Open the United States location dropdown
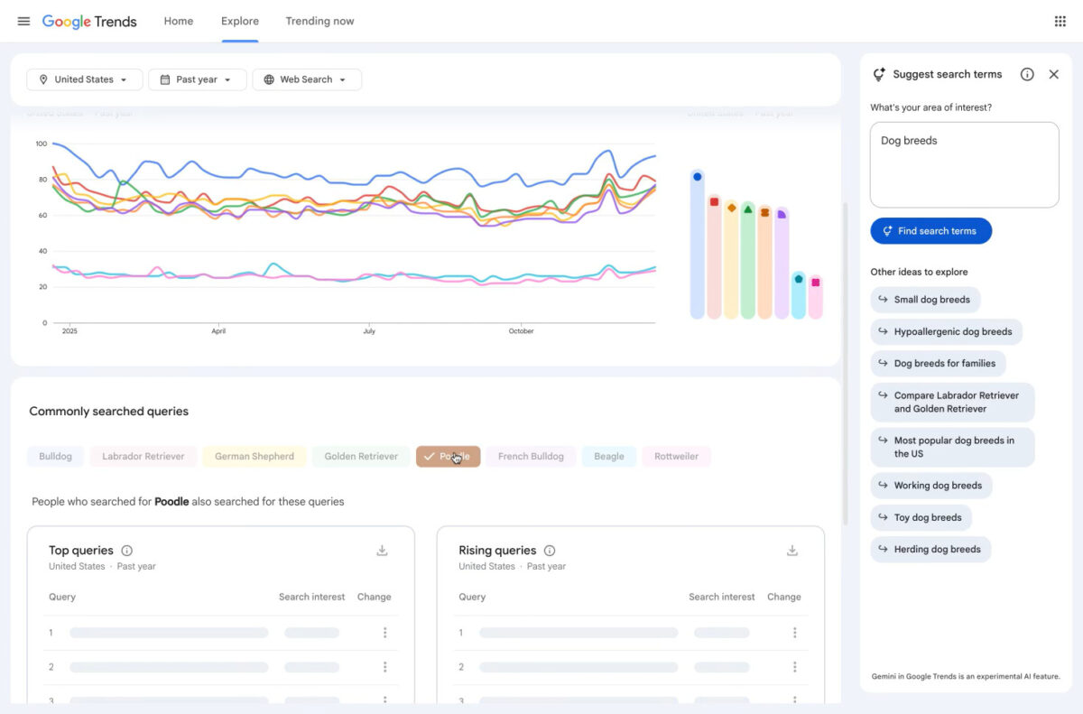 (x=84, y=79)
